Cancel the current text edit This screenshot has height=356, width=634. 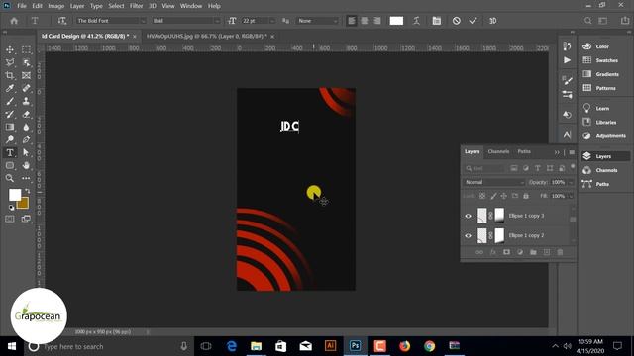(x=456, y=21)
